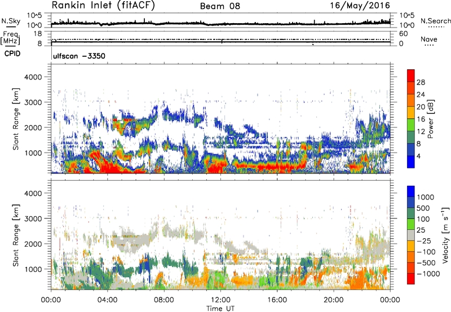Click the 'Velocity [m s-1]' color bar title

click(445, 235)
